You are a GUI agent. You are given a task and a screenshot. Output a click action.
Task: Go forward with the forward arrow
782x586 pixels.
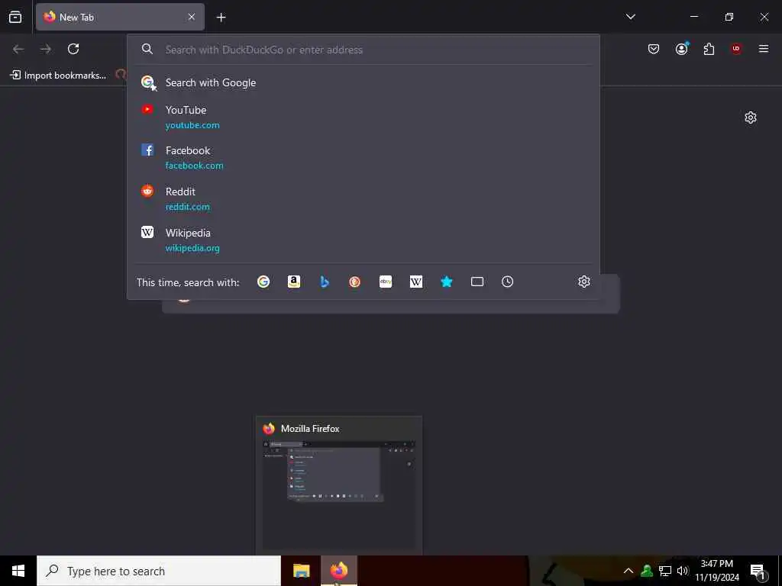coord(46,49)
